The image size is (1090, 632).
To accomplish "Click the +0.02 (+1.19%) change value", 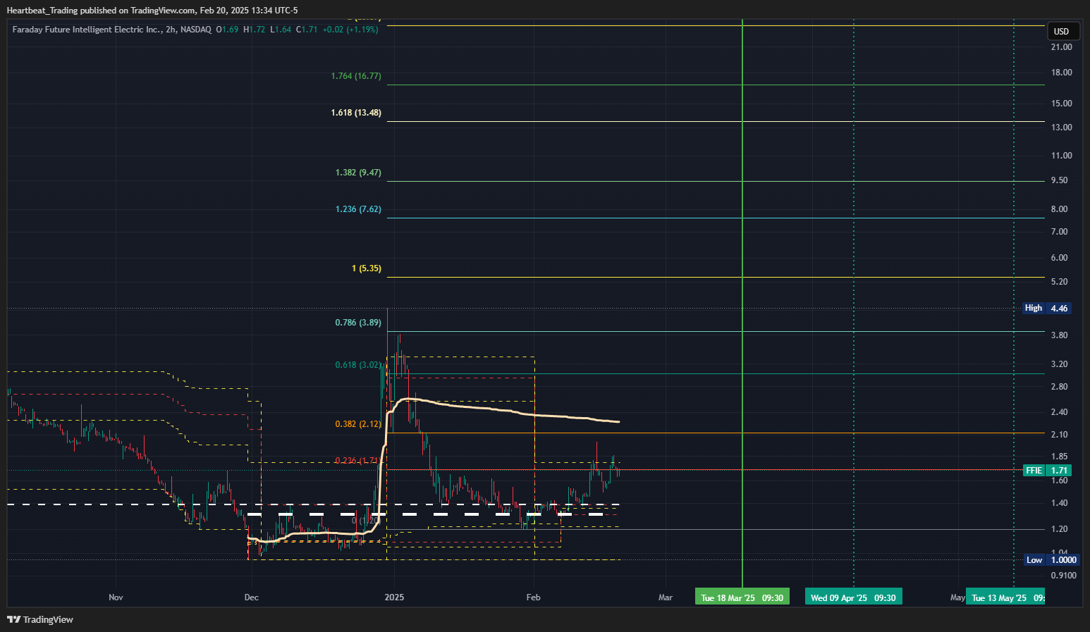I will pos(350,30).
